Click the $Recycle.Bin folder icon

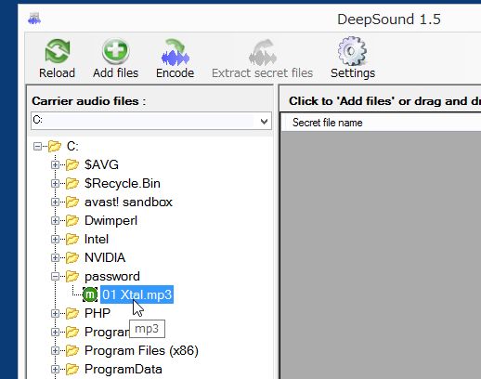(72, 183)
